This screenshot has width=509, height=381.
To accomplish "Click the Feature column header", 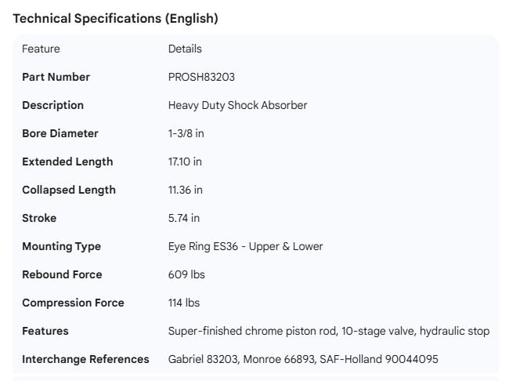I will tap(41, 49).
